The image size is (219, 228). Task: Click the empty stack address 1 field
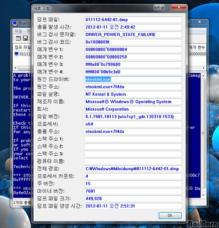133,139
